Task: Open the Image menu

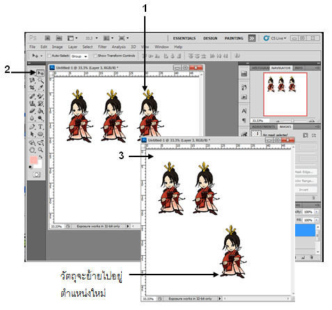Action: 57,47
